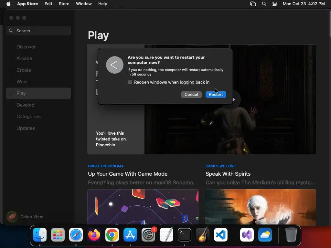Open Up Your Game With Game Mode story

coord(128,174)
